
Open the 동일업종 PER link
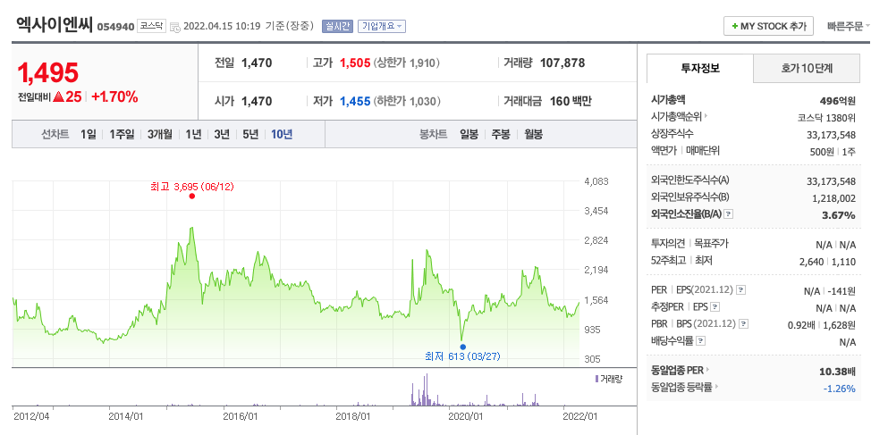point(677,371)
